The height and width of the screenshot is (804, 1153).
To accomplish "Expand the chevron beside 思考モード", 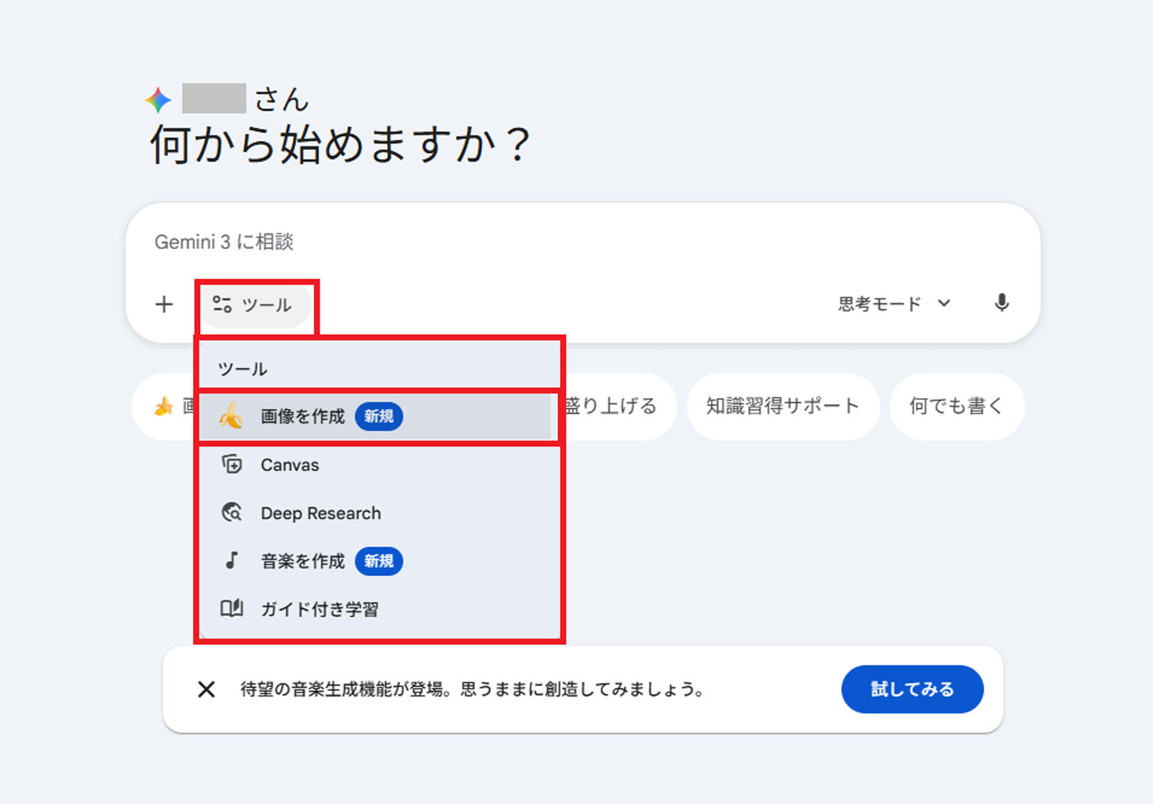I will 944,304.
